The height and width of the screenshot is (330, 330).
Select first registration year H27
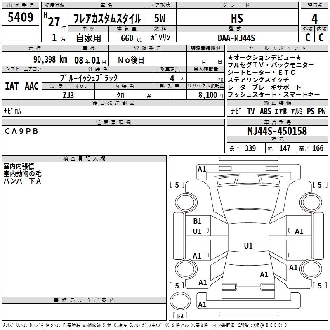tap(52, 19)
